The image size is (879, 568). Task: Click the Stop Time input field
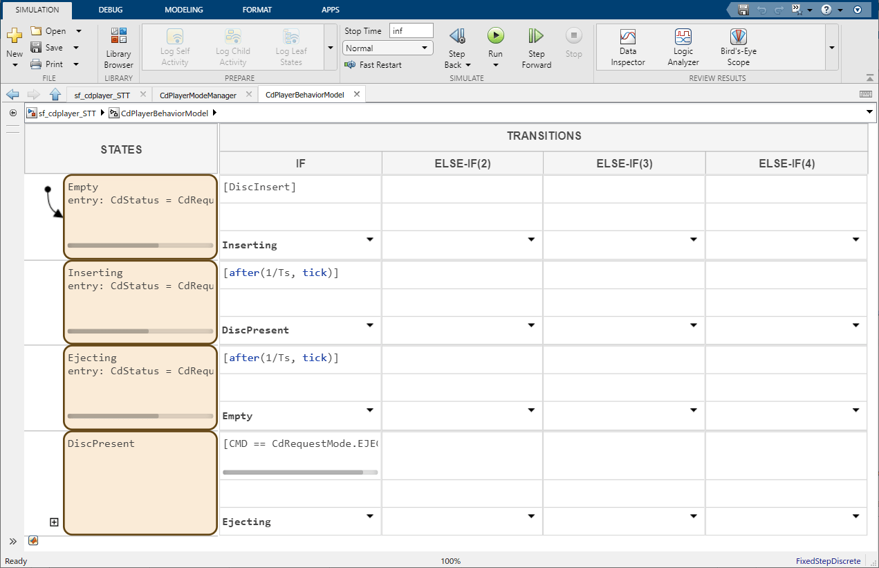(411, 31)
